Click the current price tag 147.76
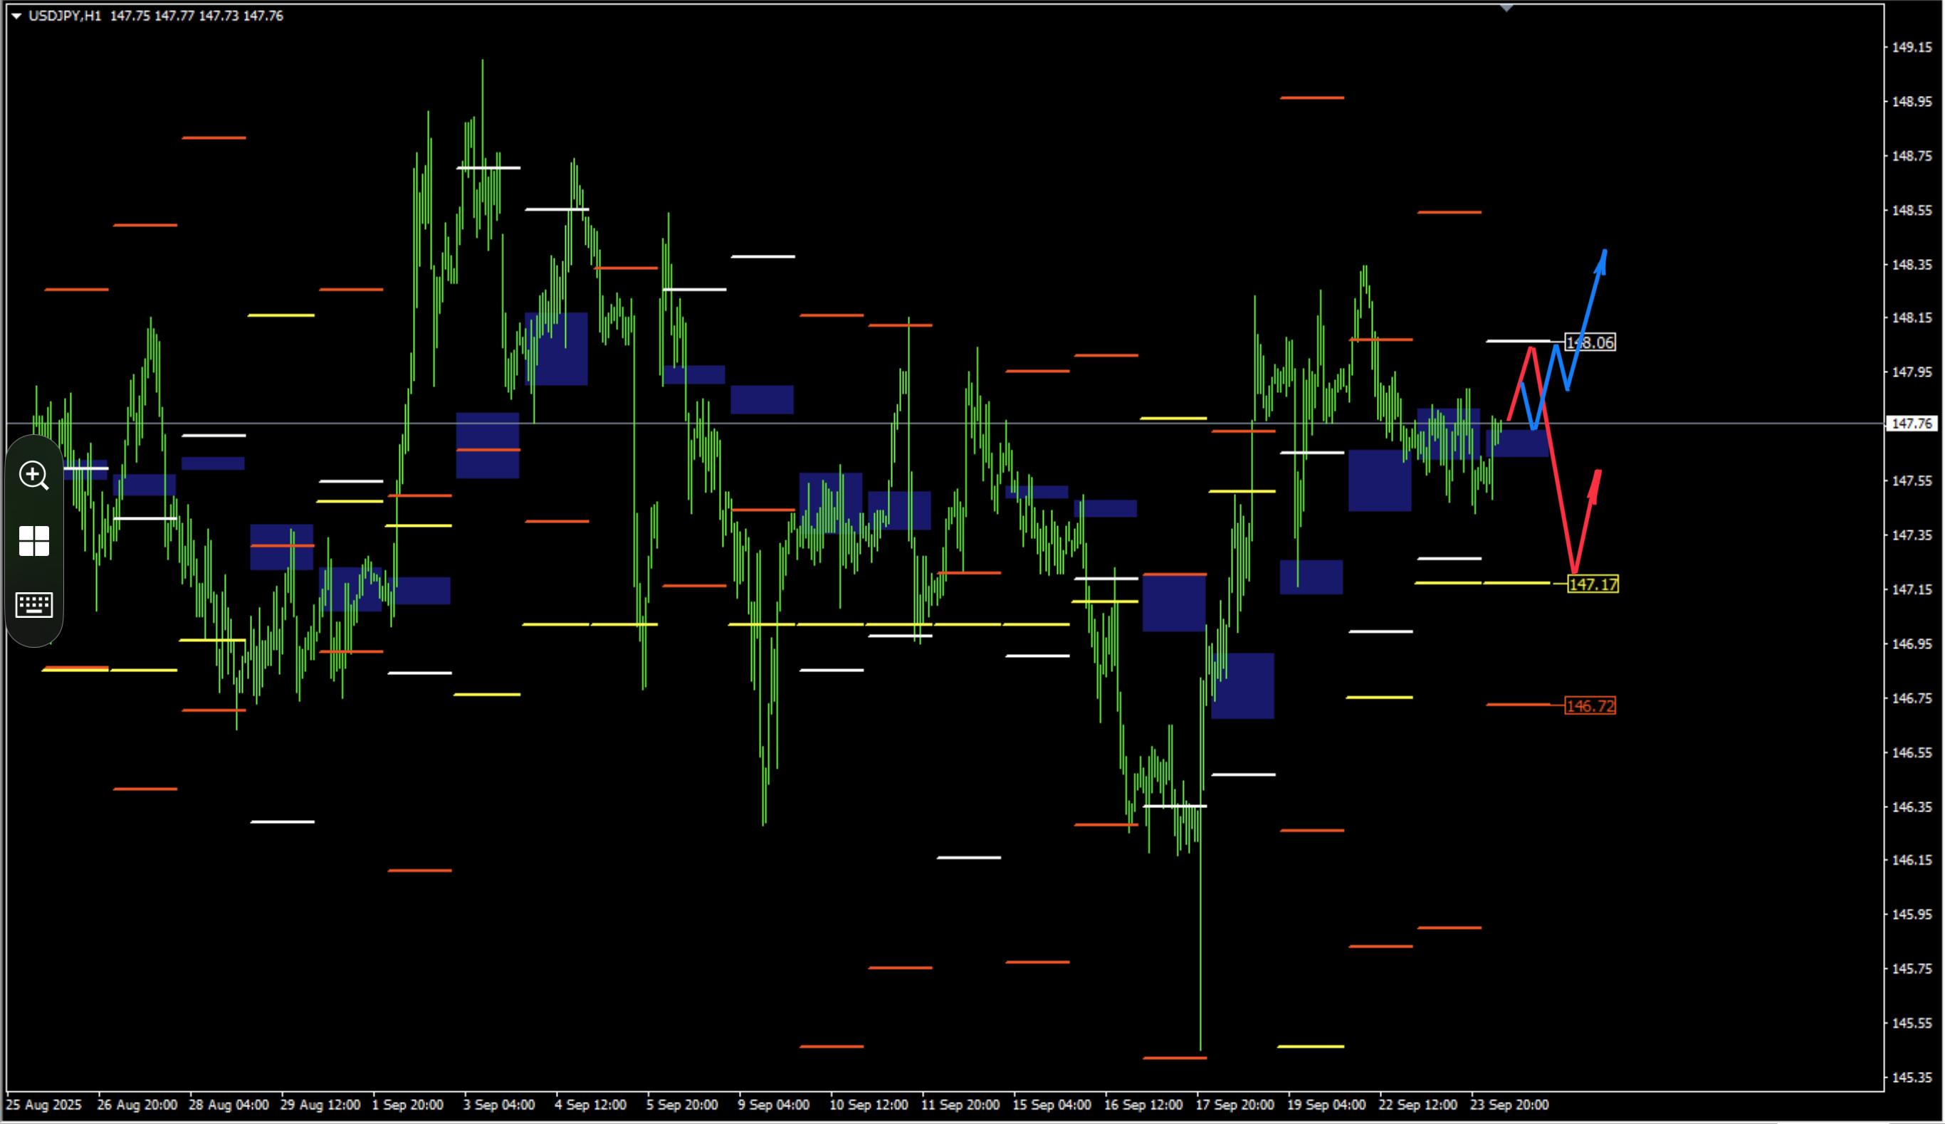 [1912, 424]
